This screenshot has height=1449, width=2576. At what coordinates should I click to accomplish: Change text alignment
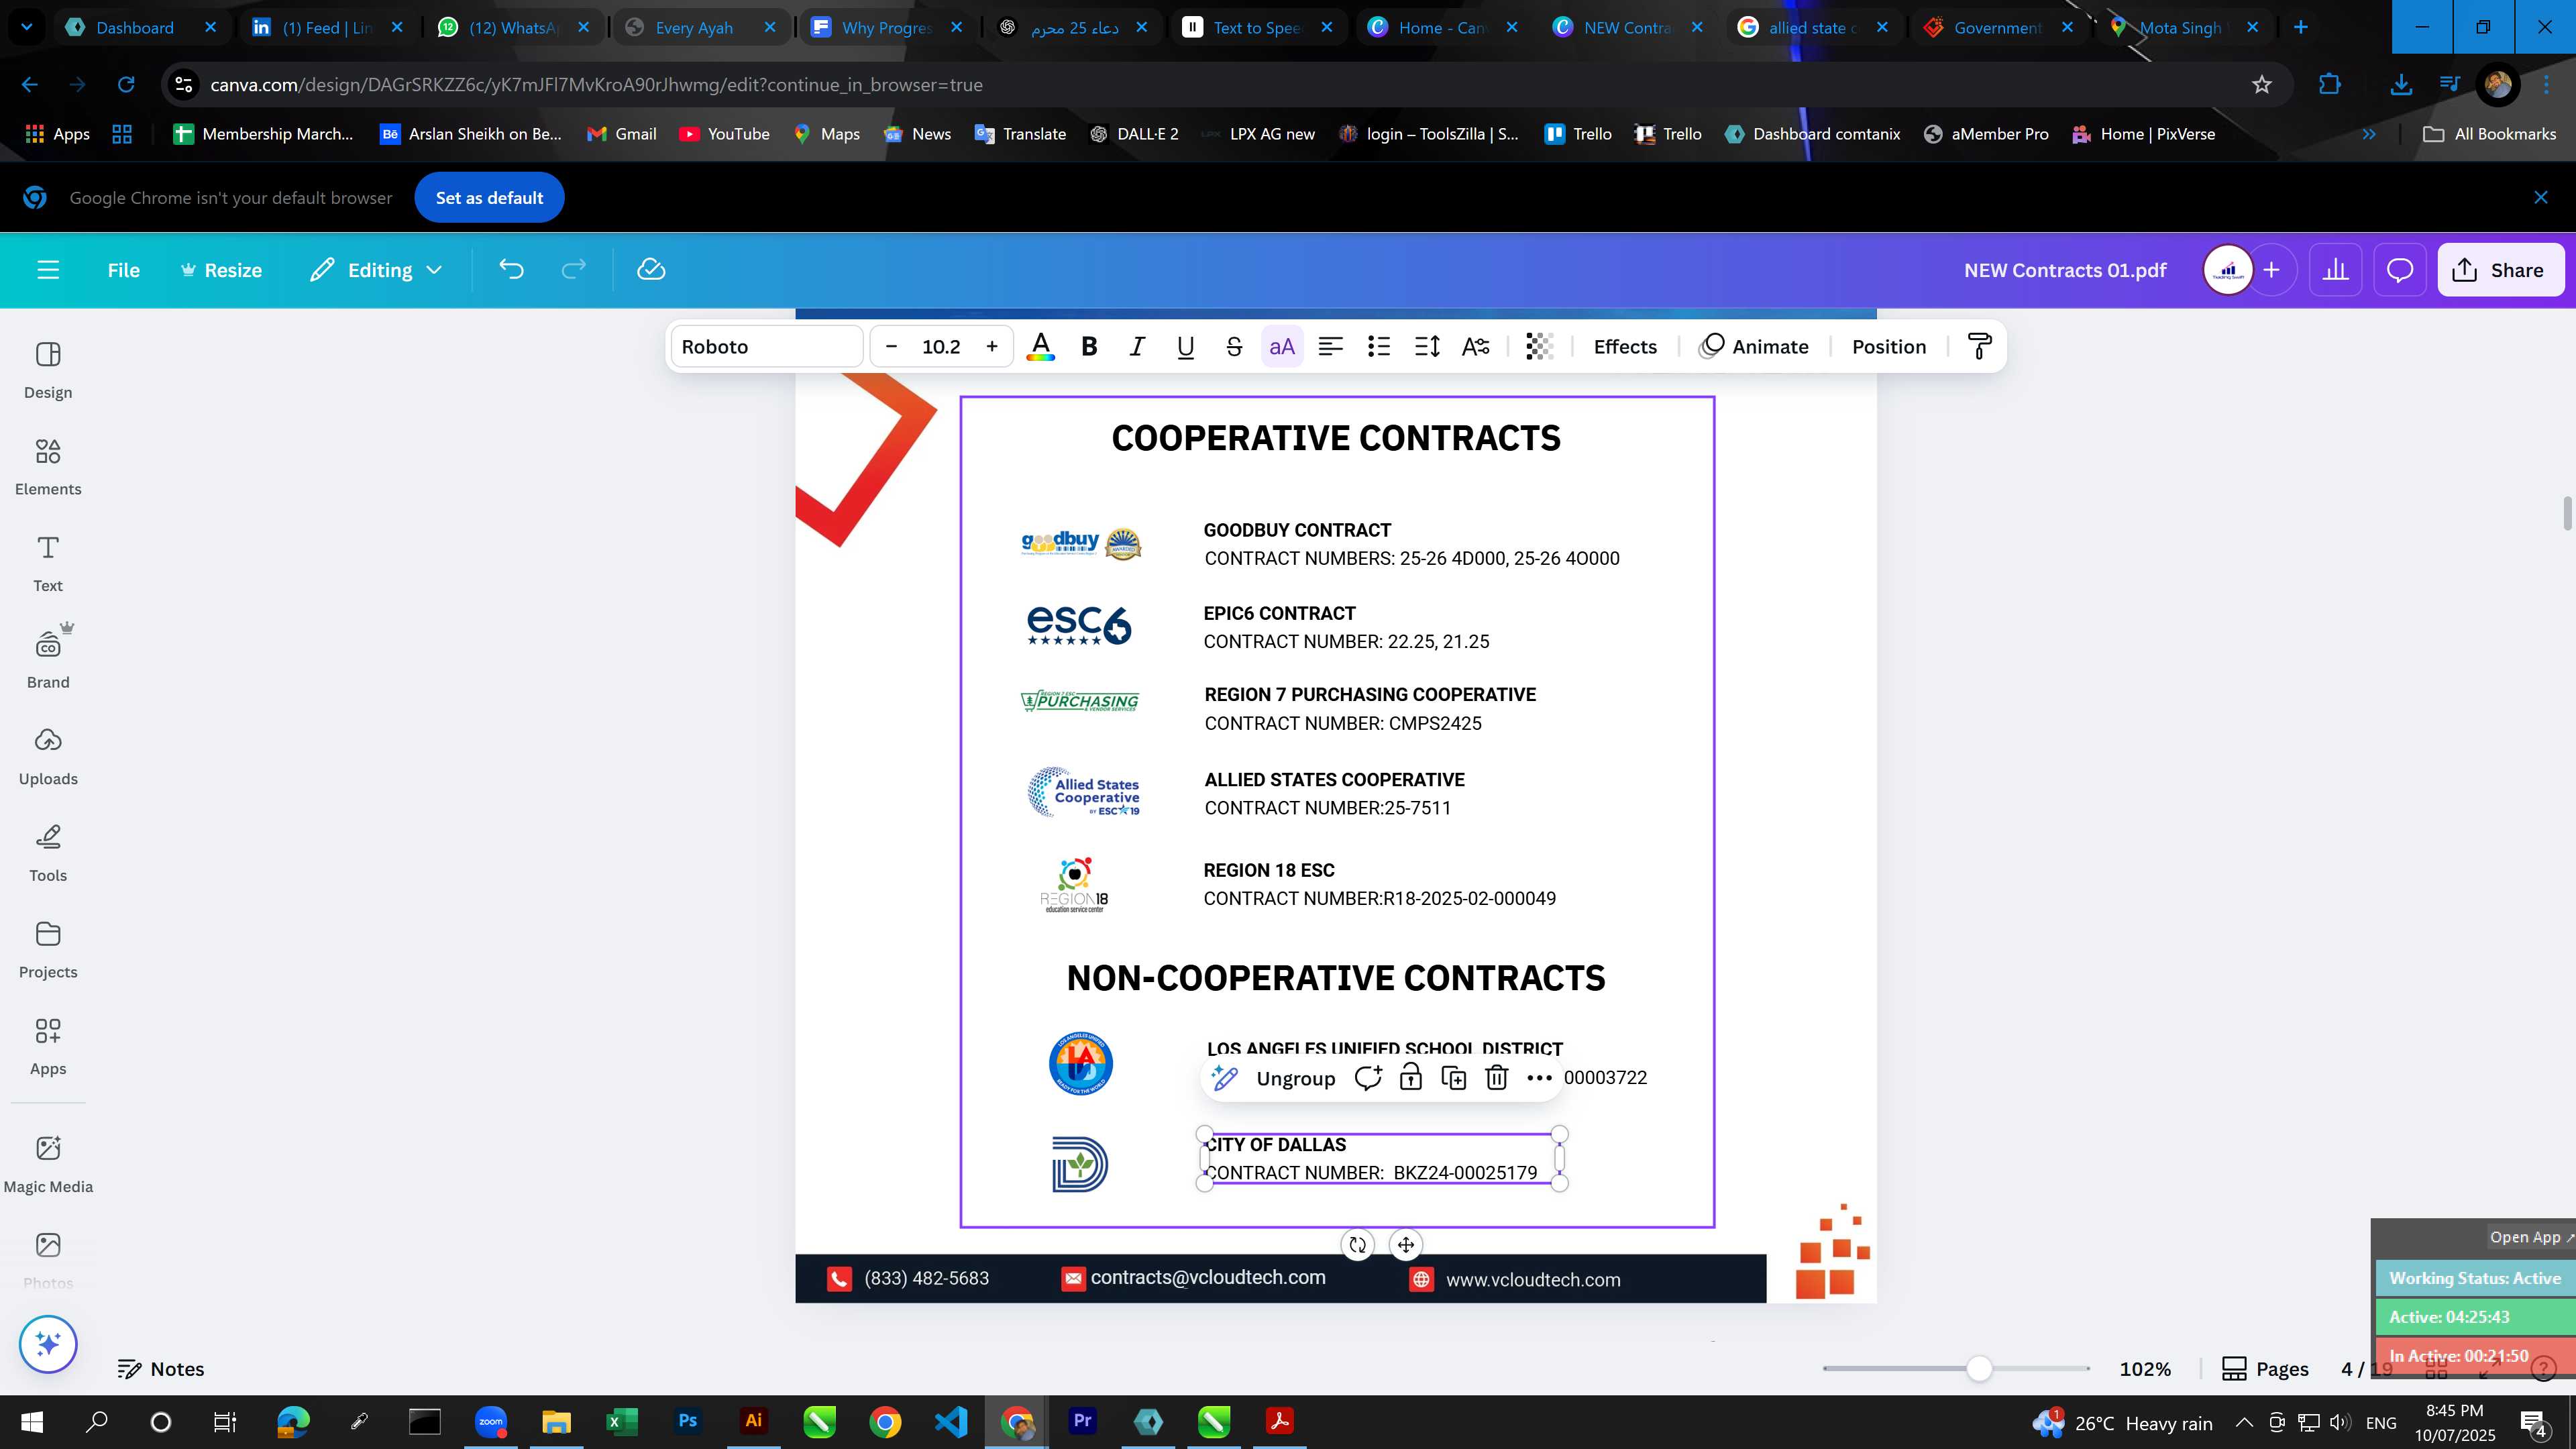[1330, 347]
